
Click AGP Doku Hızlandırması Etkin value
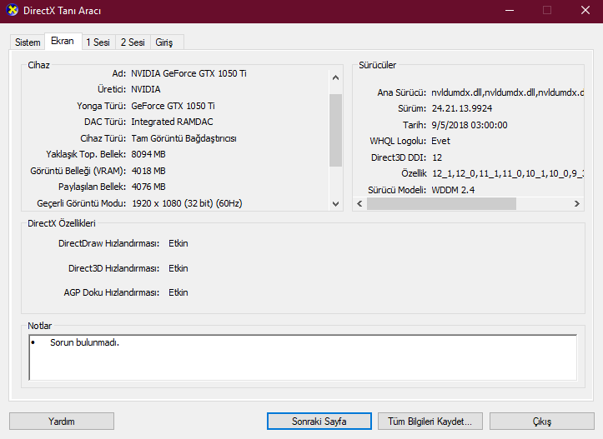coord(178,292)
